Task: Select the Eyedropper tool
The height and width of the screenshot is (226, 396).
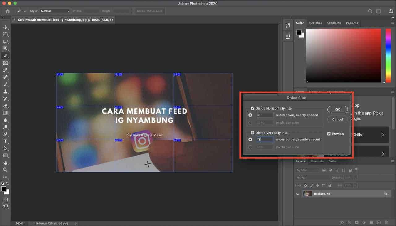Action: click(5, 70)
